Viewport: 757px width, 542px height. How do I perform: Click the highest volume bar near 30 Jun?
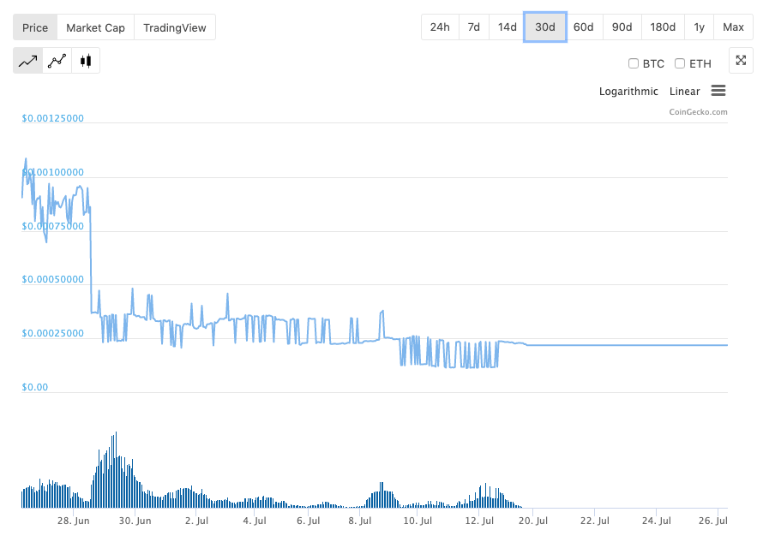[x=116, y=471]
